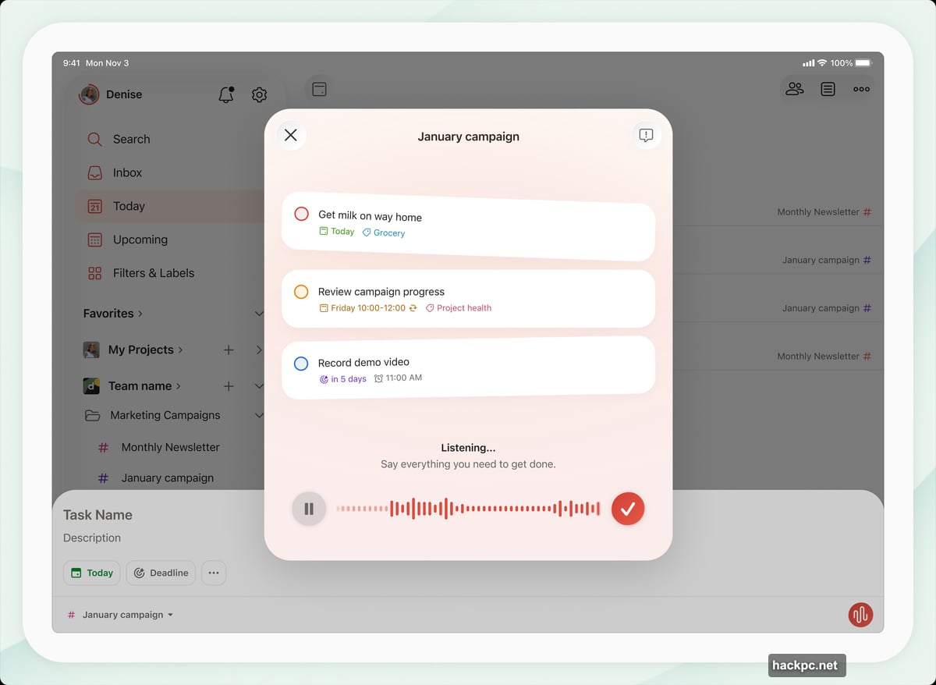Toggle the sidebar panel icon
The image size is (936, 685).
[x=319, y=89]
